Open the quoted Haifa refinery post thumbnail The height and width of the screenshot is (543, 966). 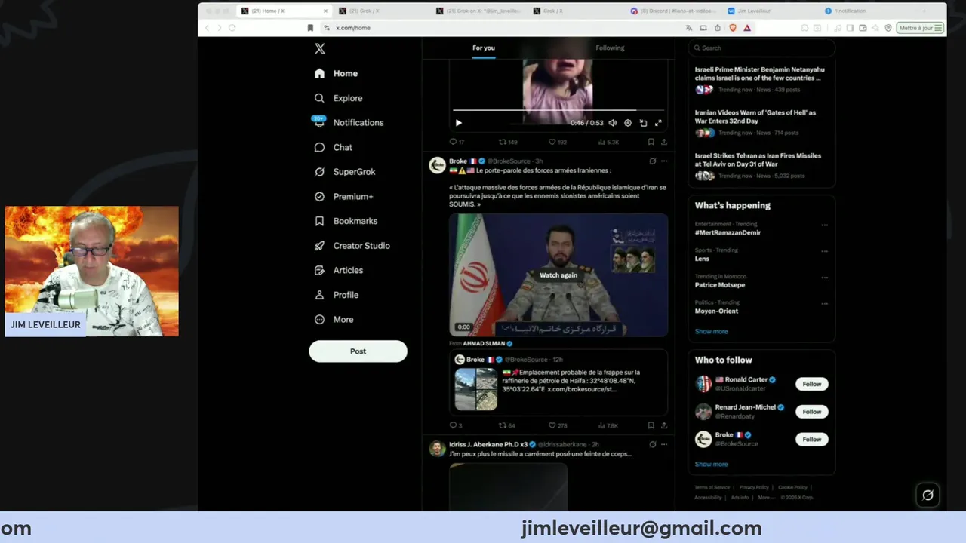pos(475,388)
